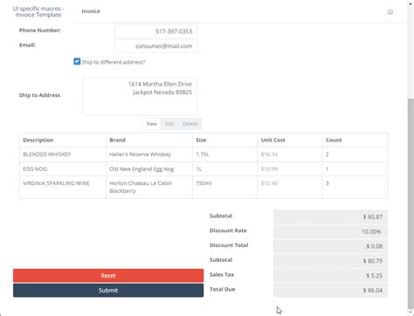Screen dimensions: 414x316
Task: Select the BLENDED WHISKEY row
Action: pos(204,155)
